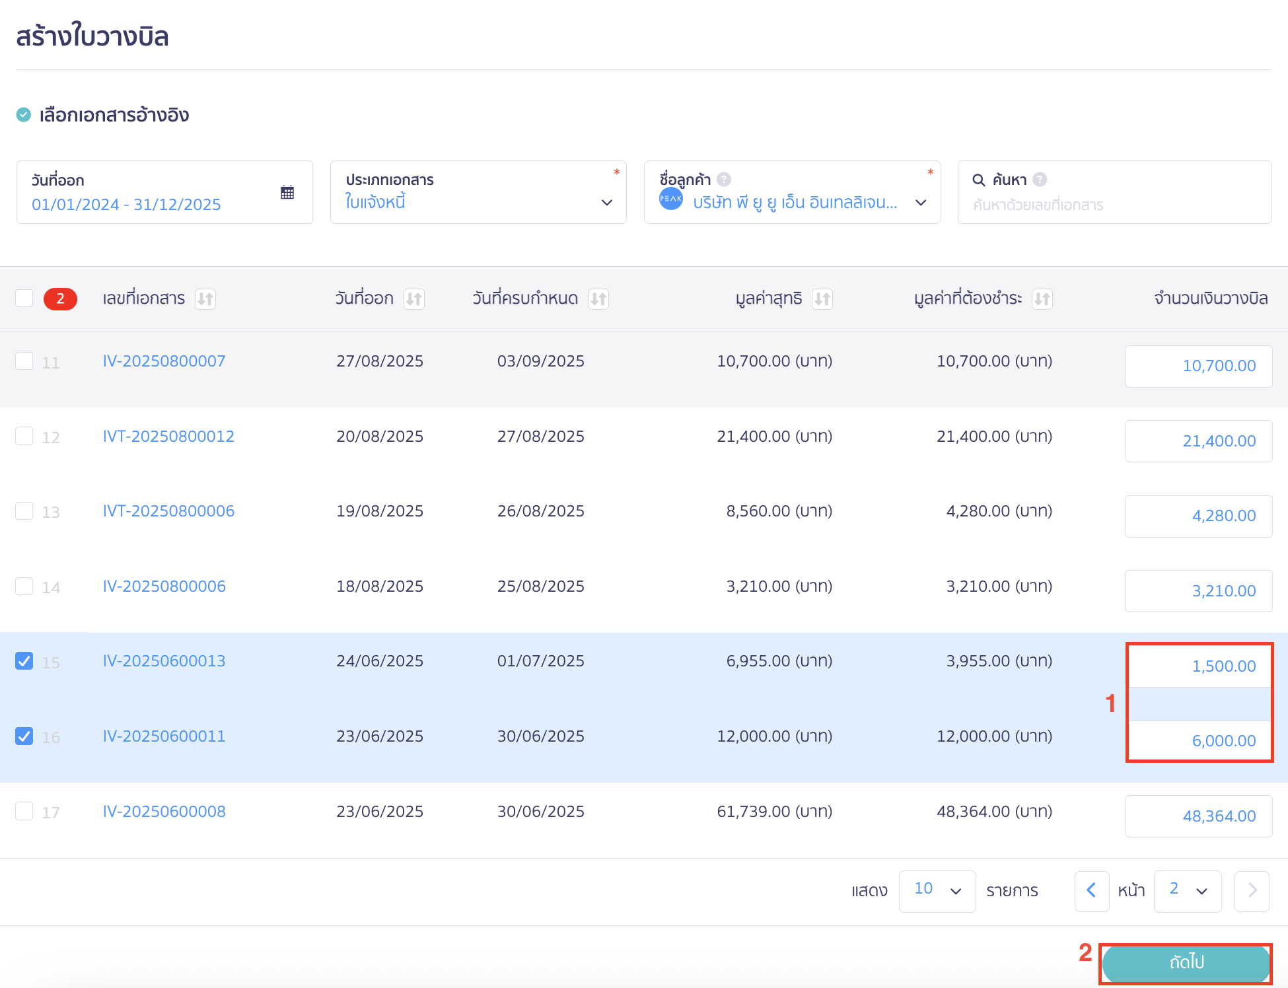This screenshot has height=988, width=1288.
Task: Sort by มูลค่าที่ต้องชำระ column icon
Action: point(1042,299)
